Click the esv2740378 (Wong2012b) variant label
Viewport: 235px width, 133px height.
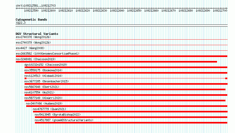(33, 37)
